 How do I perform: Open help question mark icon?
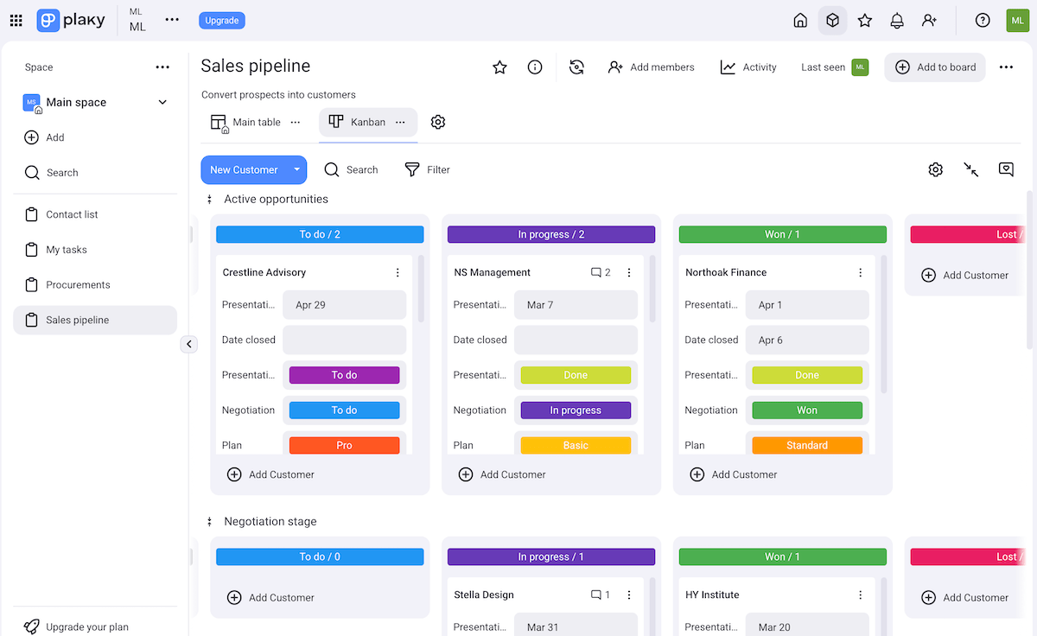[983, 21]
